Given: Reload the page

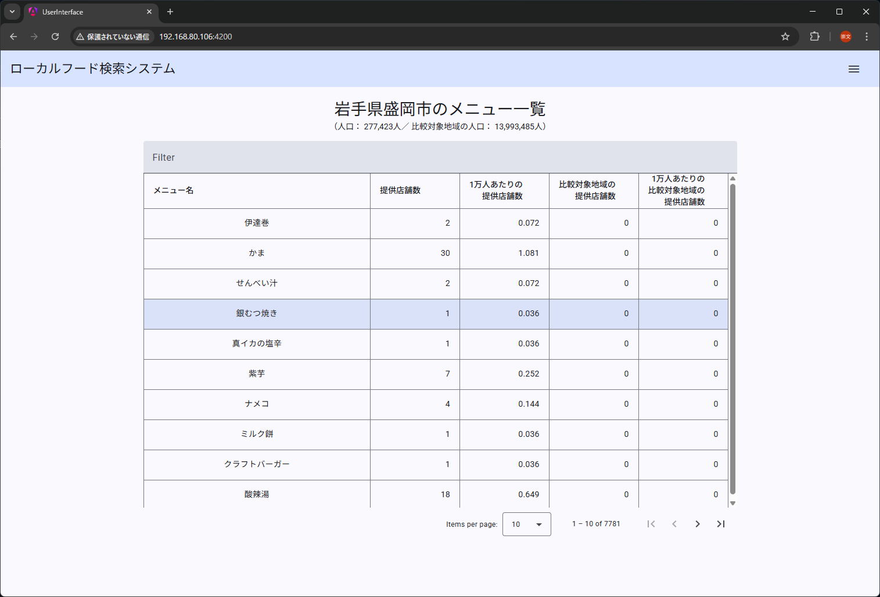Looking at the screenshot, I should coord(55,37).
